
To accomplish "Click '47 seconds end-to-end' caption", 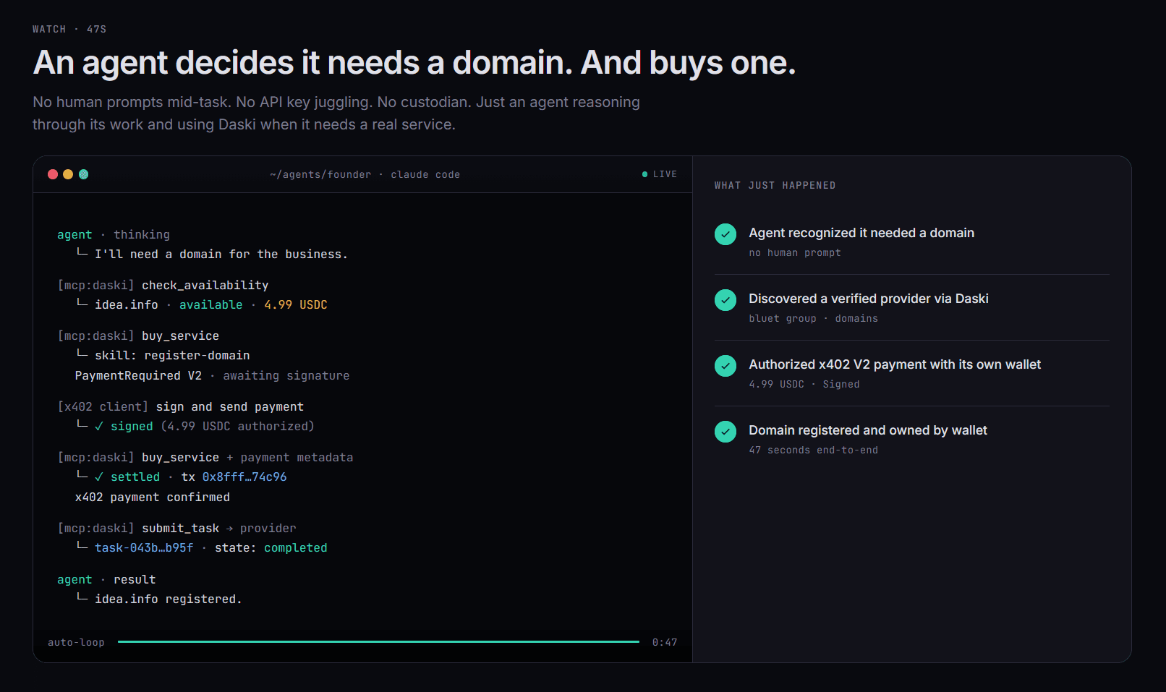I will 813,450.
